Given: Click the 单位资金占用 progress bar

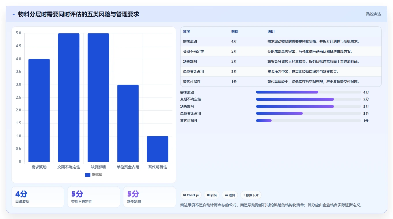Looking at the screenshot, I should tap(309, 114).
